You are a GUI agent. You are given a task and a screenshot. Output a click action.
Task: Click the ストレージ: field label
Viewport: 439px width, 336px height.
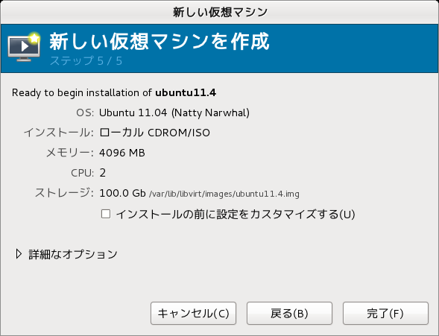click(x=64, y=193)
